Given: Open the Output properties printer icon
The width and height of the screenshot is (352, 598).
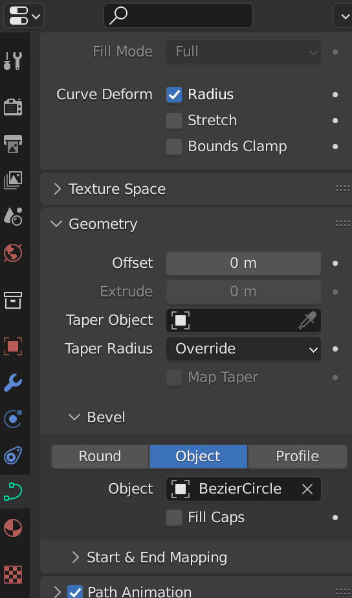Looking at the screenshot, I should (x=13, y=143).
